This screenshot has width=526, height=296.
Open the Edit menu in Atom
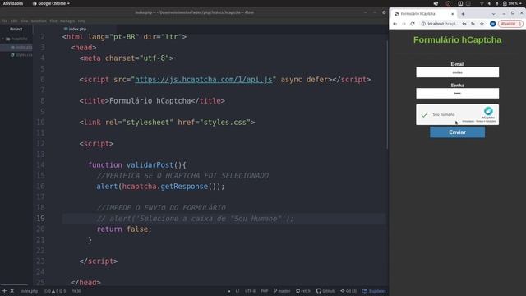(x=14, y=21)
